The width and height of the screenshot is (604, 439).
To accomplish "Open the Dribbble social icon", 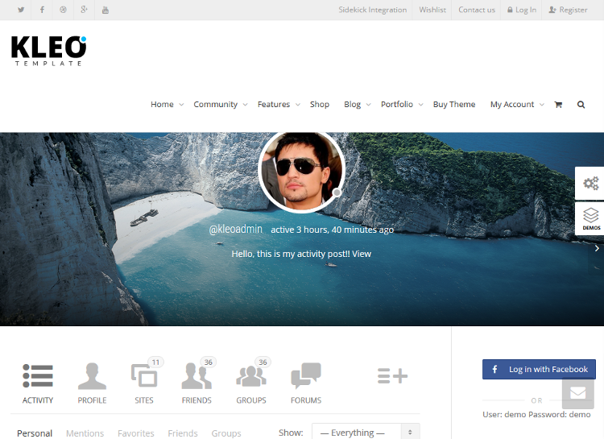I will [x=63, y=10].
